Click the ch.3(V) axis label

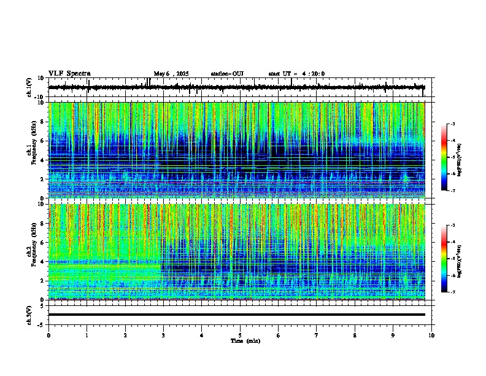click(29, 315)
